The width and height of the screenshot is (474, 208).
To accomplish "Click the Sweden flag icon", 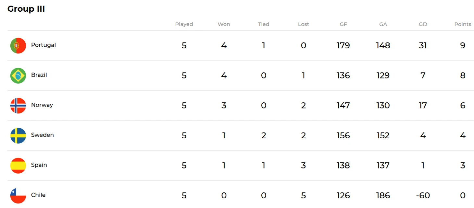I will pos(18,135).
